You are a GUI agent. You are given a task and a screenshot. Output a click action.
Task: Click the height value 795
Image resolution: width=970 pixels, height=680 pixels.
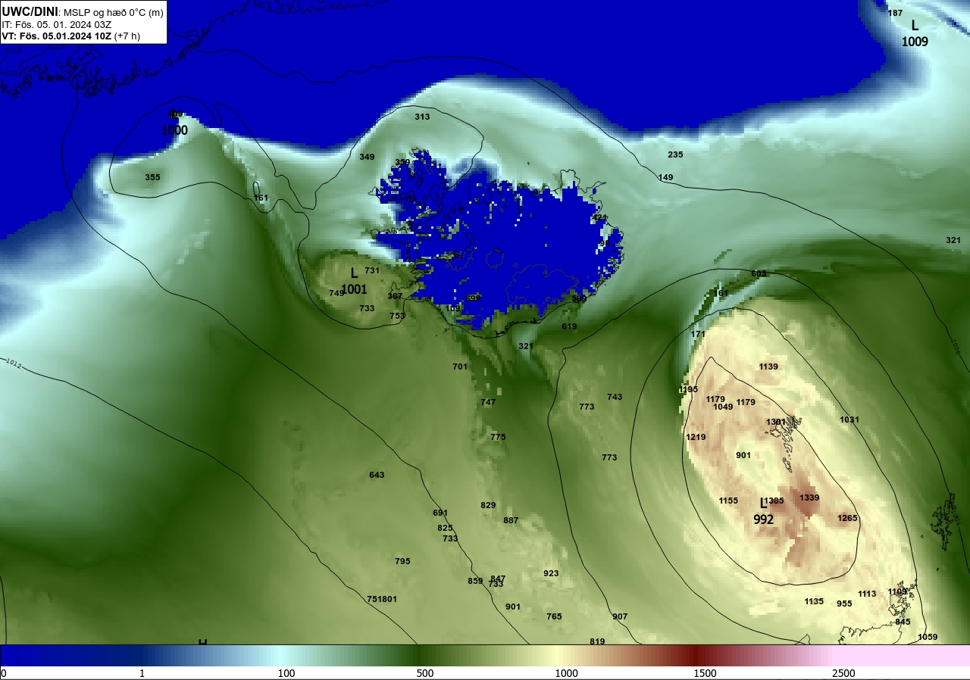(402, 561)
